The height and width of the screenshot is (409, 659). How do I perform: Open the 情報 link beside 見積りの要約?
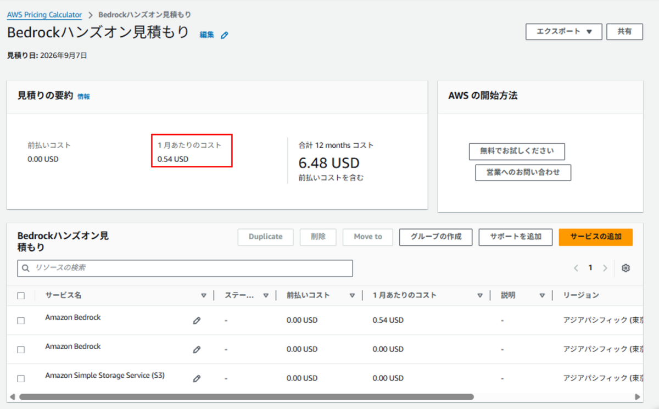tap(83, 97)
